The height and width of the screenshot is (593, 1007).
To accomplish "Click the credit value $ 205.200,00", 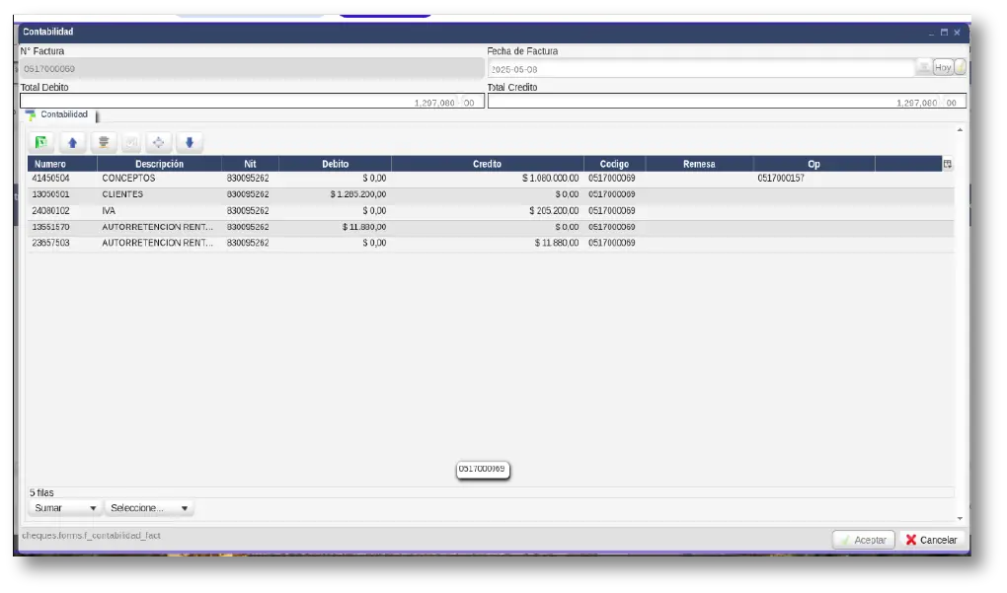I will click(x=554, y=211).
